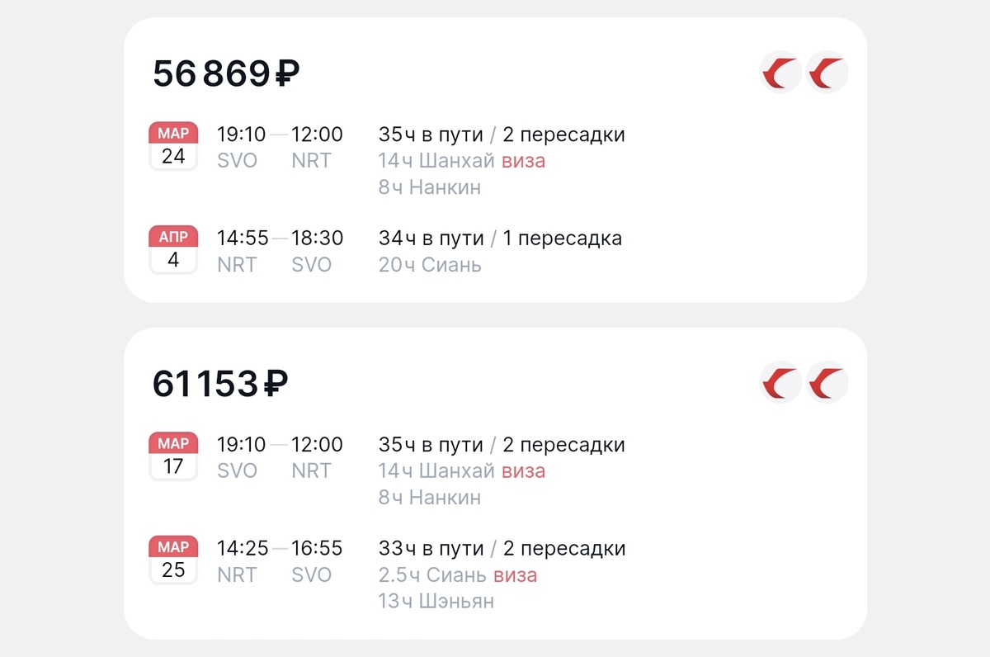
Task: Click the 20ч Сиань layover text
Action: [429, 264]
